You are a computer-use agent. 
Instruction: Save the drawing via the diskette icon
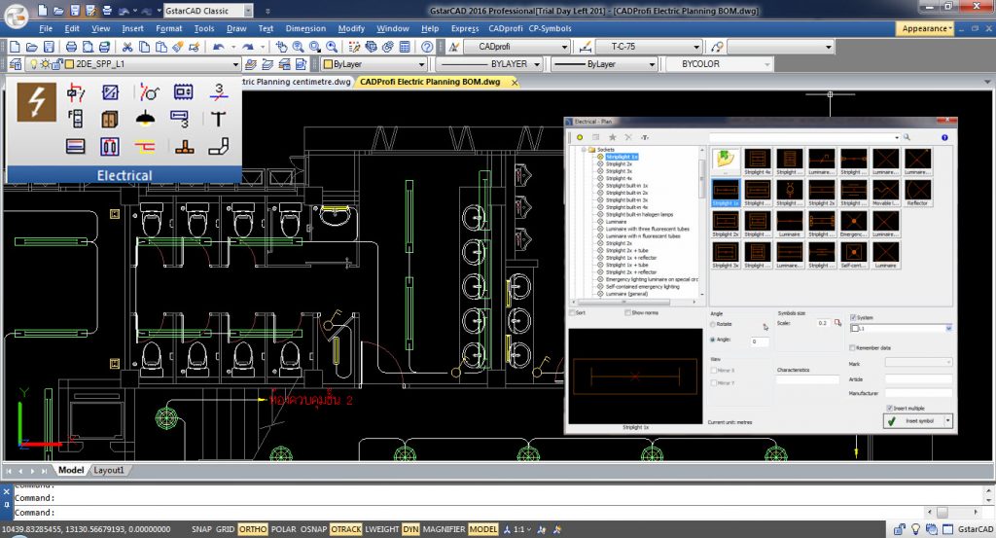[49, 47]
